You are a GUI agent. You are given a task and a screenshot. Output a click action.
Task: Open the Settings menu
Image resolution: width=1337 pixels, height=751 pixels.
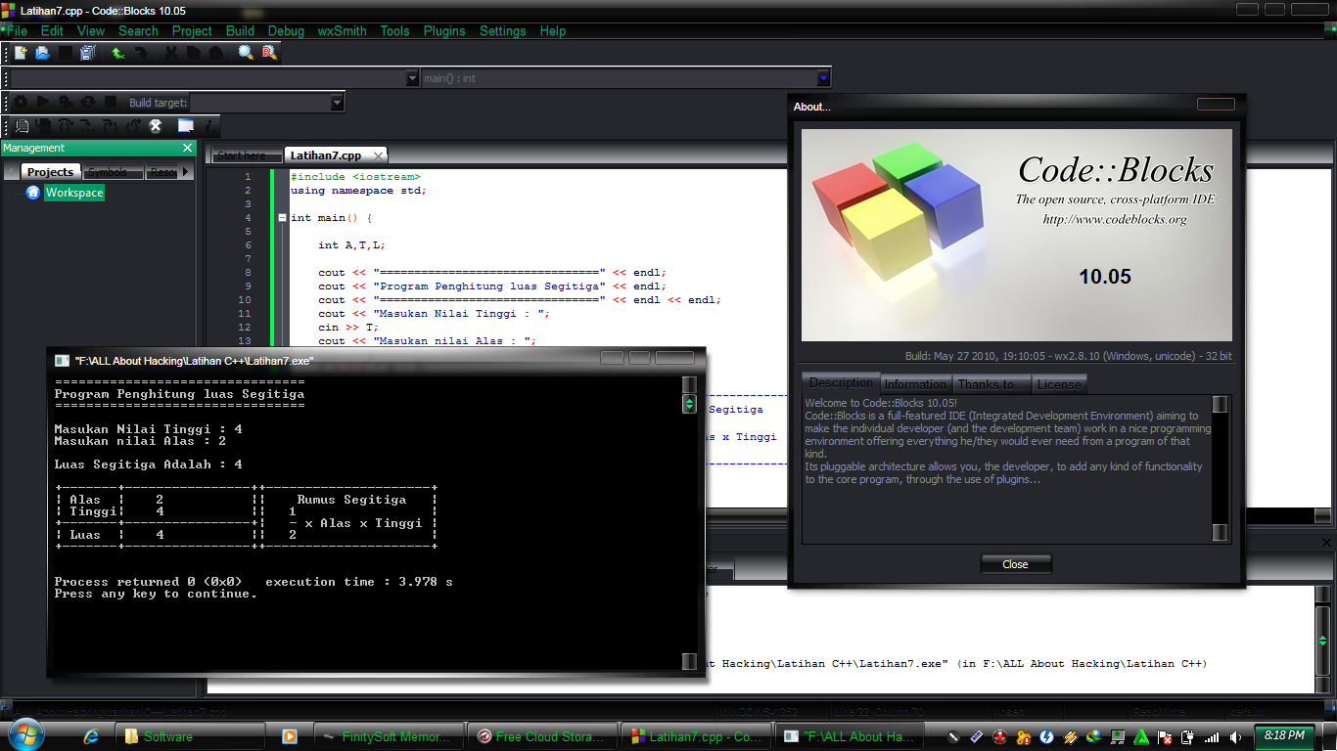pos(502,30)
